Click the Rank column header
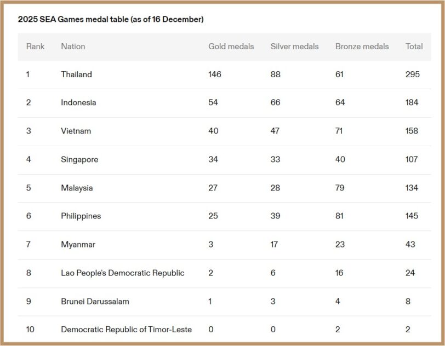Viewport: 445px width, 346px height. 35,47
